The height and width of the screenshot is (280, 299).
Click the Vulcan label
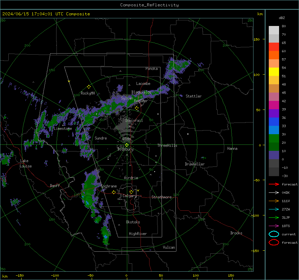point(169,247)
